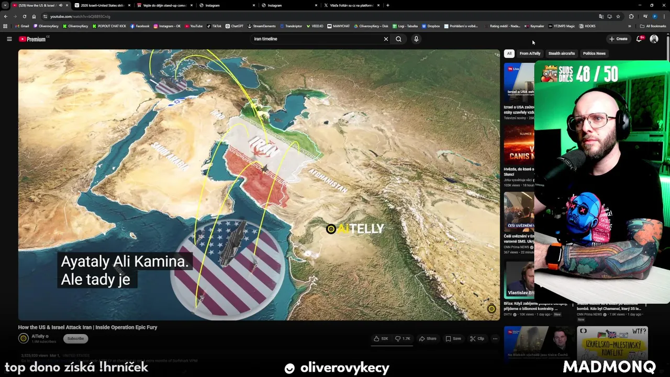Open Izraelsko-Palestinský konflikt video thumbnail
The height and width of the screenshot is (377, 670).
pos(612,344)
